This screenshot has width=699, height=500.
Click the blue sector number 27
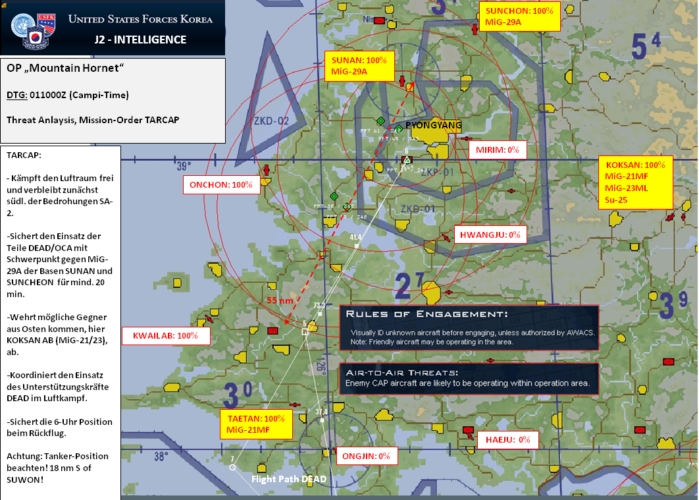(409, 285)
